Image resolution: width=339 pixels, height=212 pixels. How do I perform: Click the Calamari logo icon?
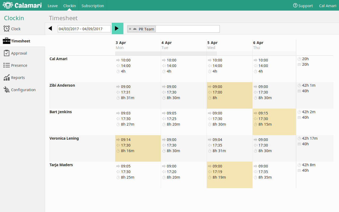coord(8,5)
